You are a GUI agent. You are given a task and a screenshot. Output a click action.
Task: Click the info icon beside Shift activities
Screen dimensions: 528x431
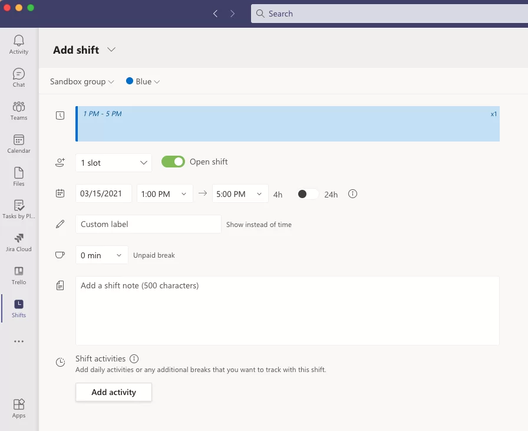[x=134, y=358]
